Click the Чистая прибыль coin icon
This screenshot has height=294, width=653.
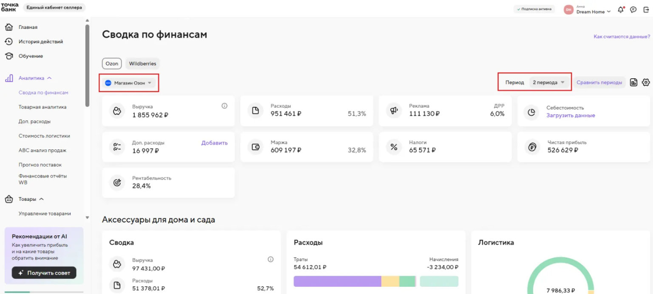click(532, 147)
